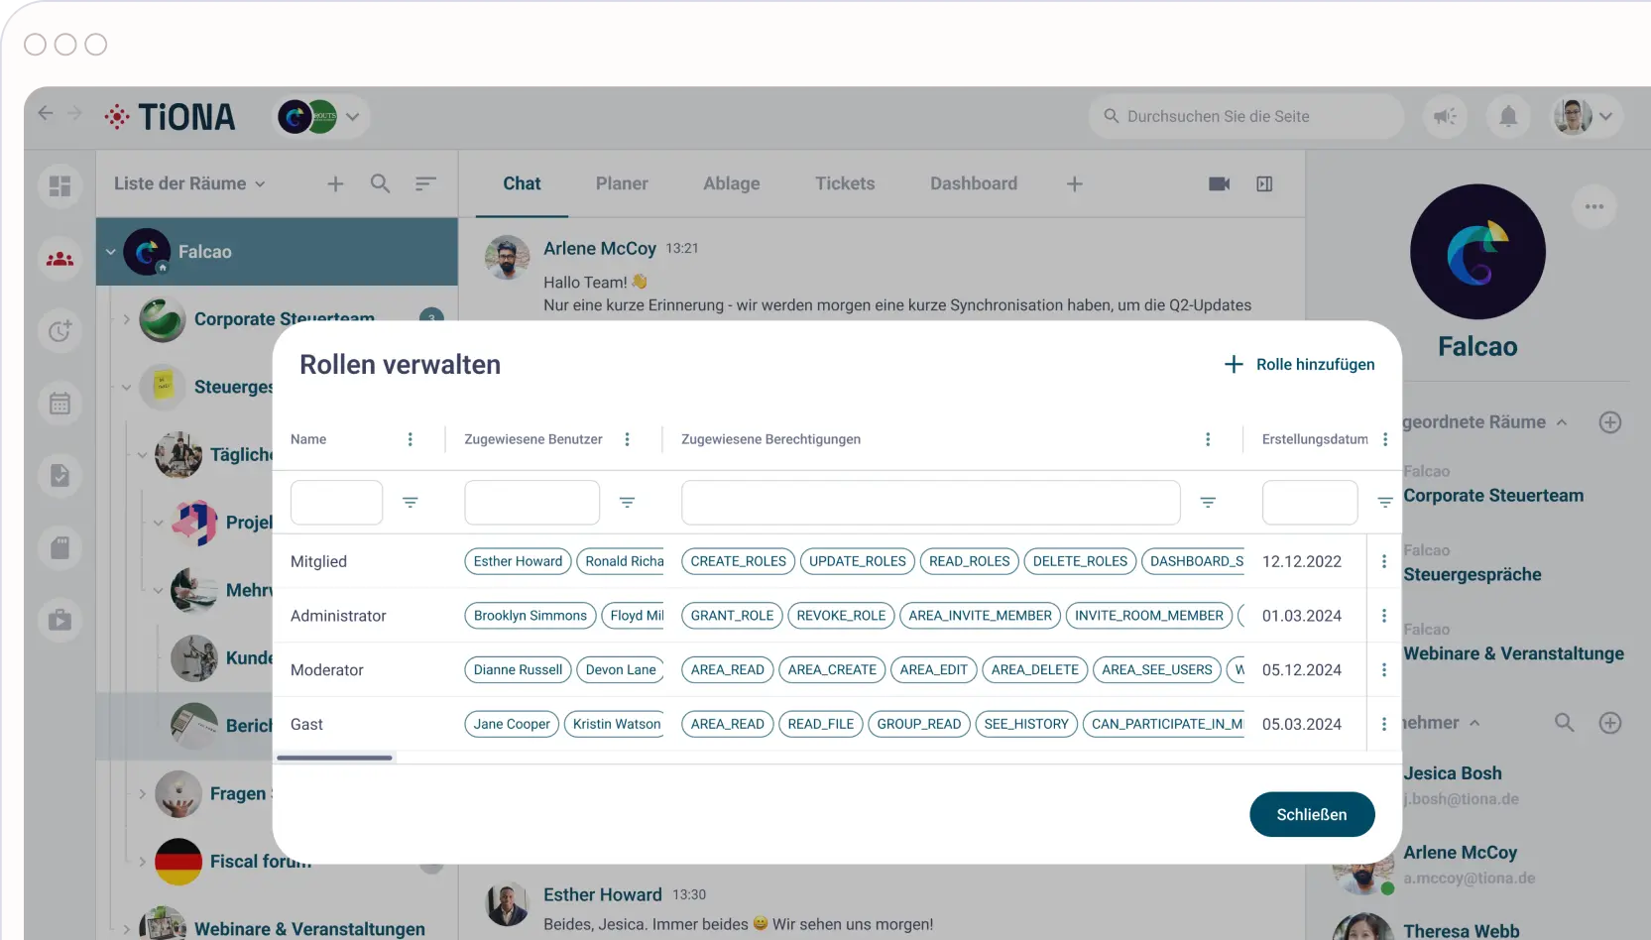Focus the Zugewiesene Benutzer filter field

pyautogui.click(x=531, y=503)
